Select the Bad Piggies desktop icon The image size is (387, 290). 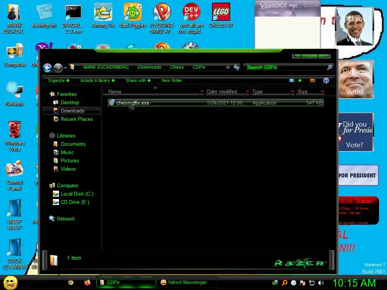(x=133, y=16)
